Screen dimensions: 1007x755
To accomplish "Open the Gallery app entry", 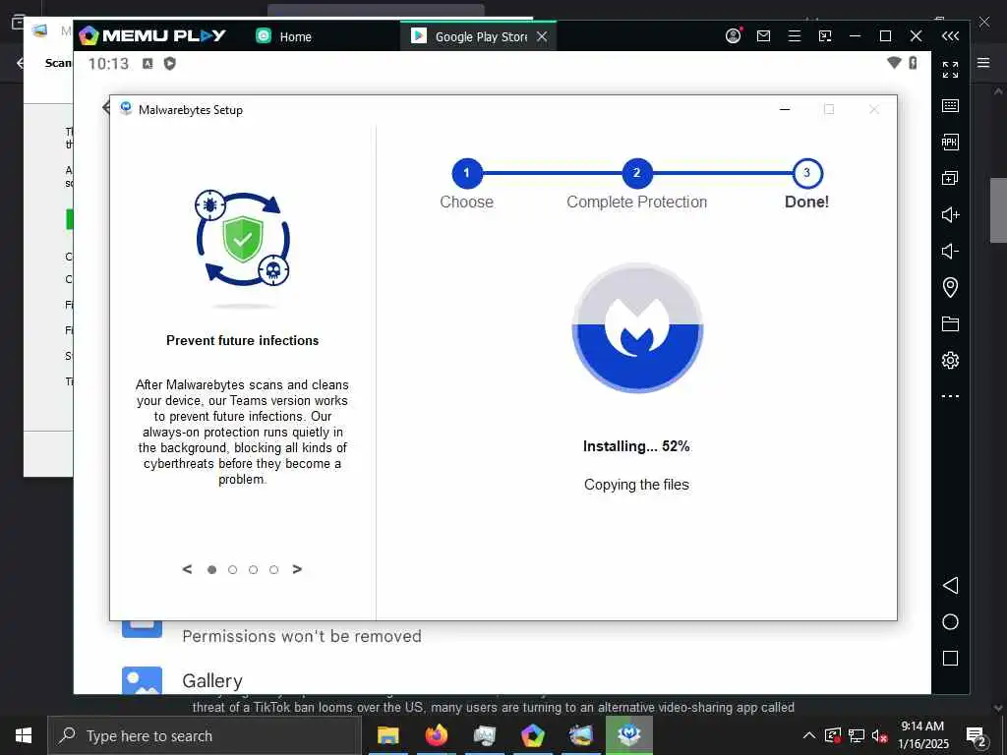I will (x=182, y=680).
